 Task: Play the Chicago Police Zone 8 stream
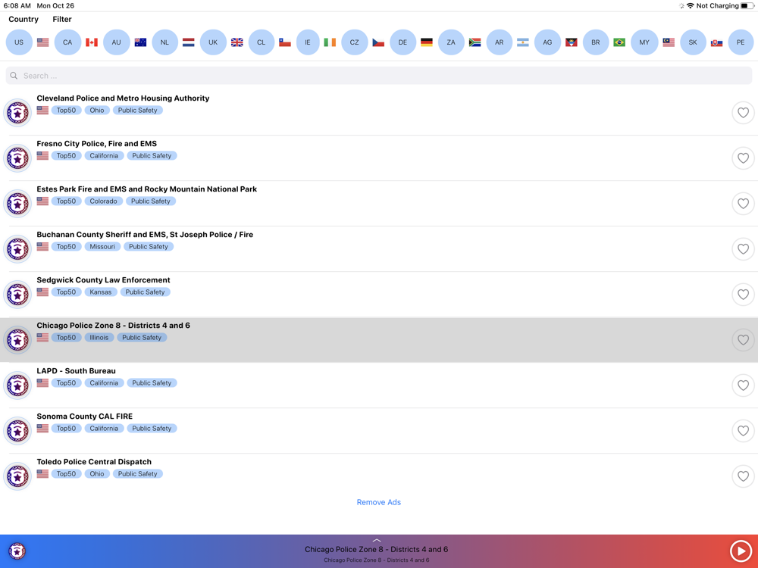[x=741, y=551]
